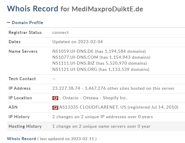
Task: Open the Whois Record page title
Action: click(32, 9)
